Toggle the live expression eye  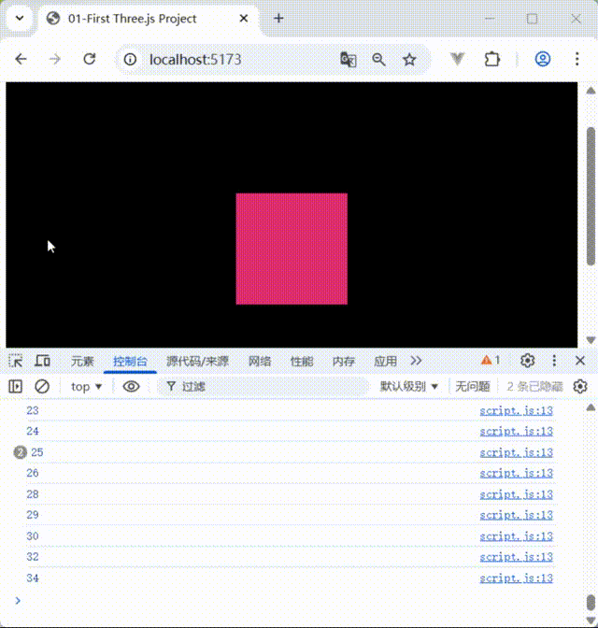pyautogui.click(x=131, y=387)
